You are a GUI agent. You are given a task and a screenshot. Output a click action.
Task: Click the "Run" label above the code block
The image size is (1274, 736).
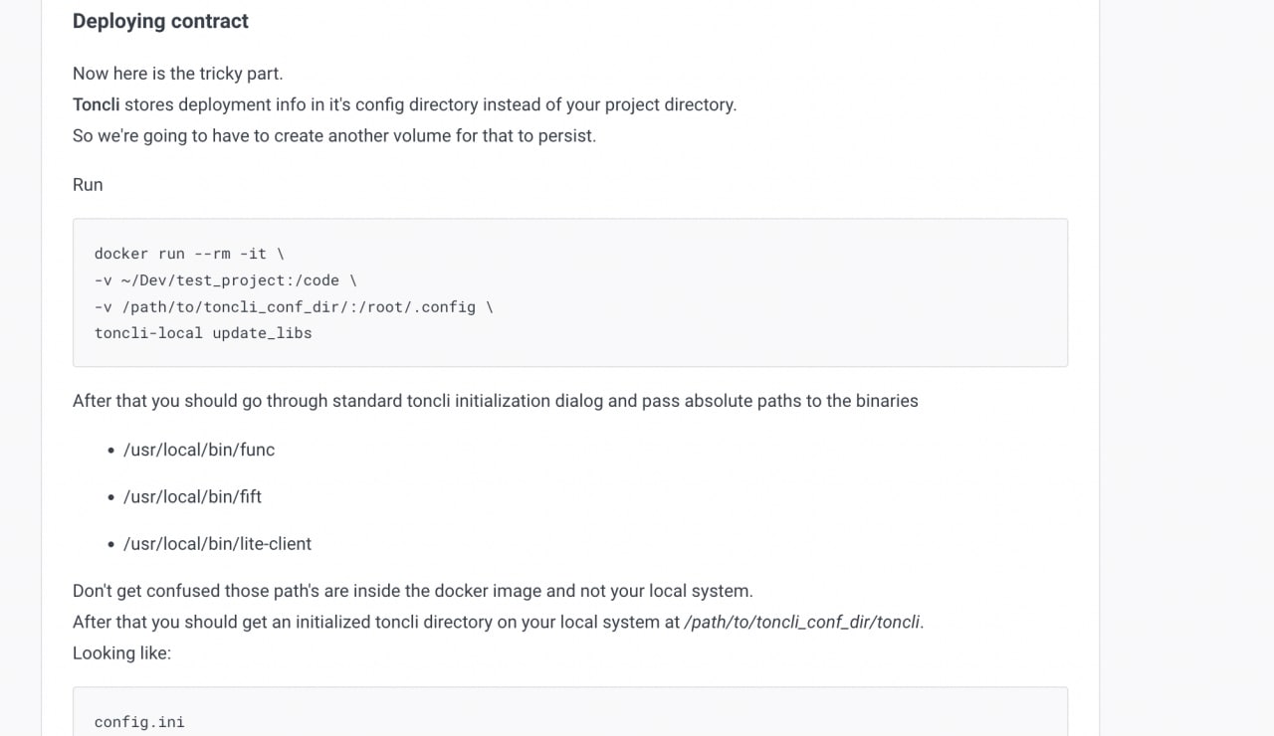tap(88, 185)
